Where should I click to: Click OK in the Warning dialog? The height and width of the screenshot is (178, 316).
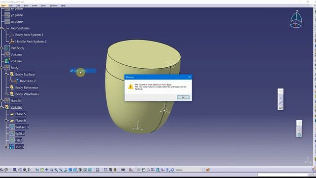point(183,97)
